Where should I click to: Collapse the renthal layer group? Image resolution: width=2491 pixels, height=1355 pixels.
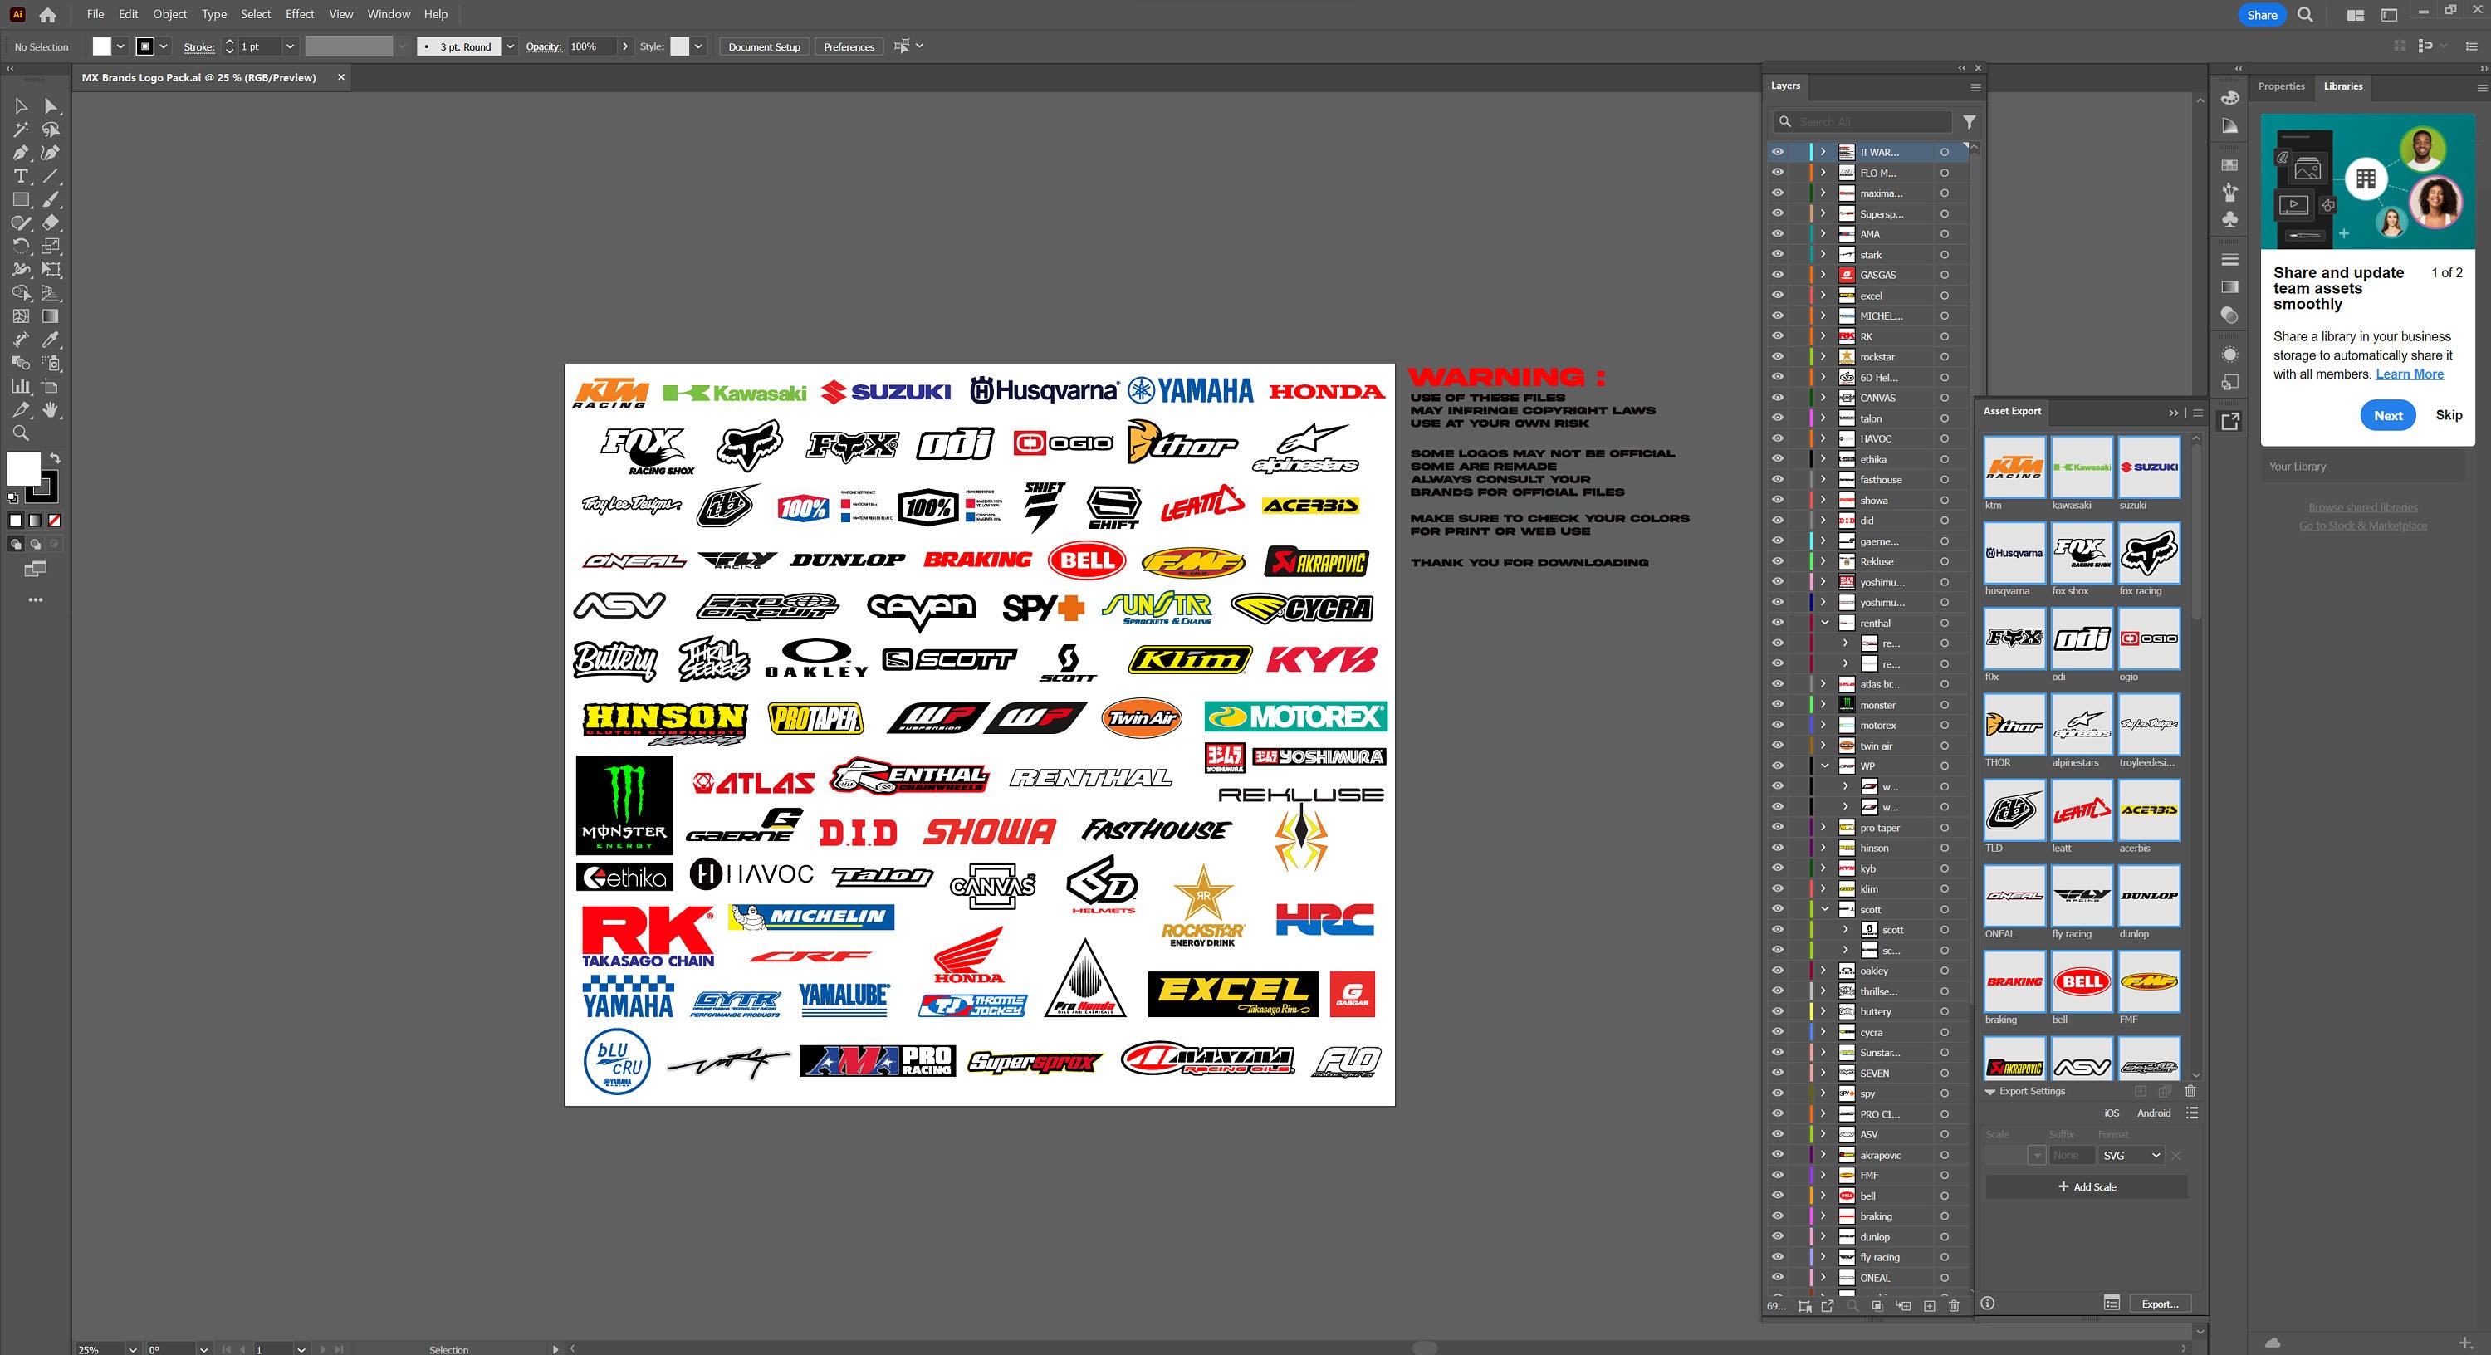pos(1826,623)
